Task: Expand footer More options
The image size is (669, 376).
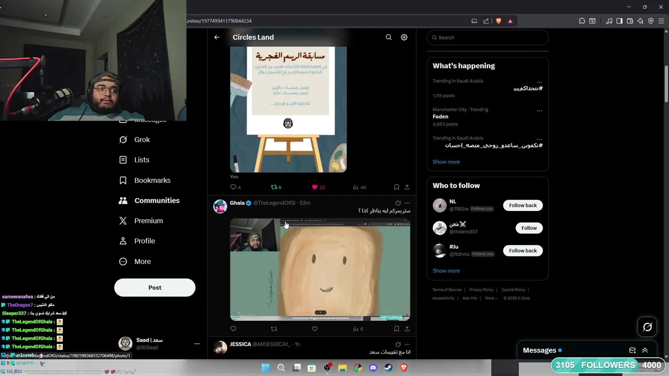Action: (491, 298)
